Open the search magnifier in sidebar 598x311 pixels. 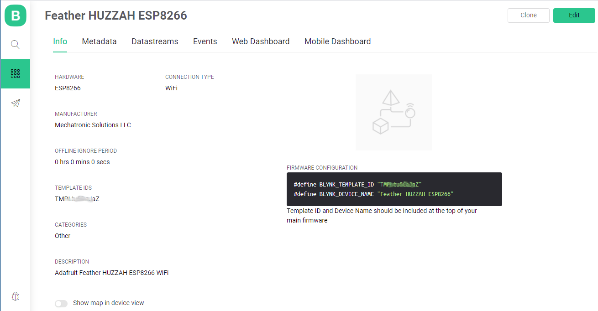pos(16,45)
